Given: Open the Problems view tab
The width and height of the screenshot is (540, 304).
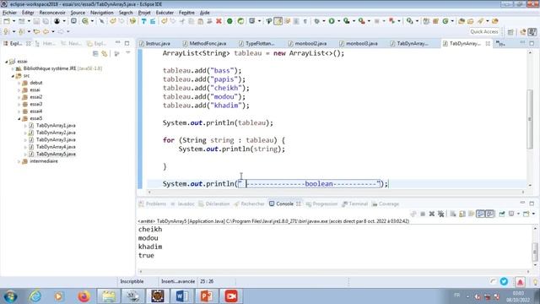Looking at the screenshot, I should [152, 204].
